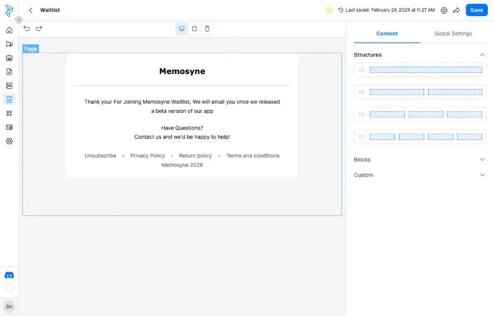Screen dimensions: 494x316
Task: Click the Last saved timestamp text
Action: pos(390,10)
